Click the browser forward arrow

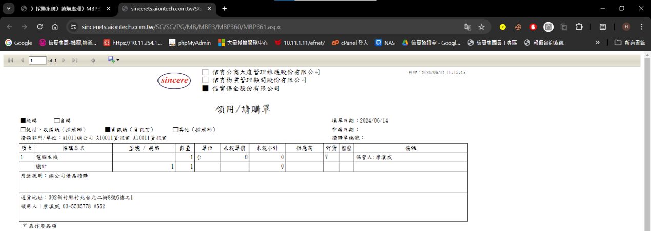pos(25,27)
